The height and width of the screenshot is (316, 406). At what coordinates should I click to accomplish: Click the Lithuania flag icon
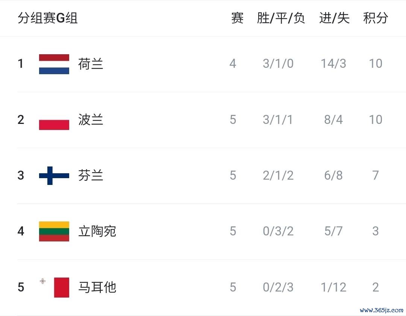(54, 231)
